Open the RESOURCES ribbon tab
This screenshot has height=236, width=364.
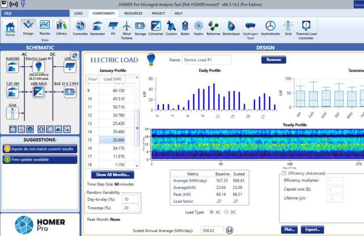(133, 14)
